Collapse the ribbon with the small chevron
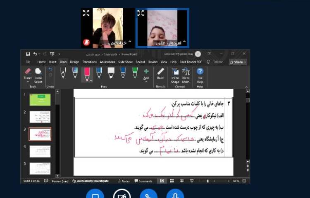This screenshot has height=198, width=310. point(246,87)
